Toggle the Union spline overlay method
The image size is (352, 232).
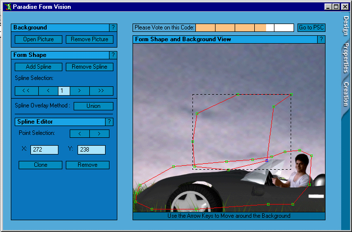click(x=93, y=106)
